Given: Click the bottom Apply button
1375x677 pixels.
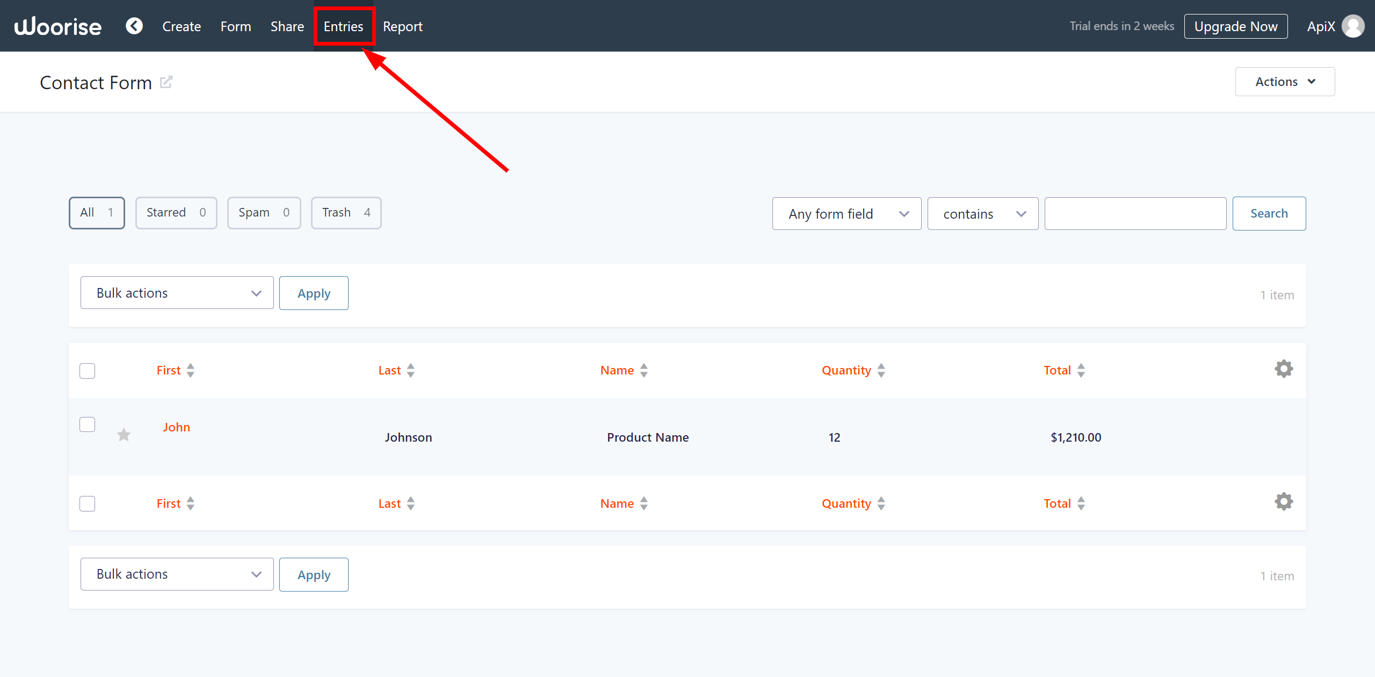Looking at the screenshot, I should 314,574.
